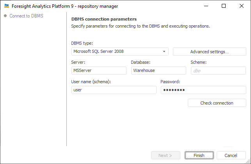Image resolution: width=251 pixels, height=164 pixels.
Task: Click the Scheme field showing dbo
Action: point(218,70)
